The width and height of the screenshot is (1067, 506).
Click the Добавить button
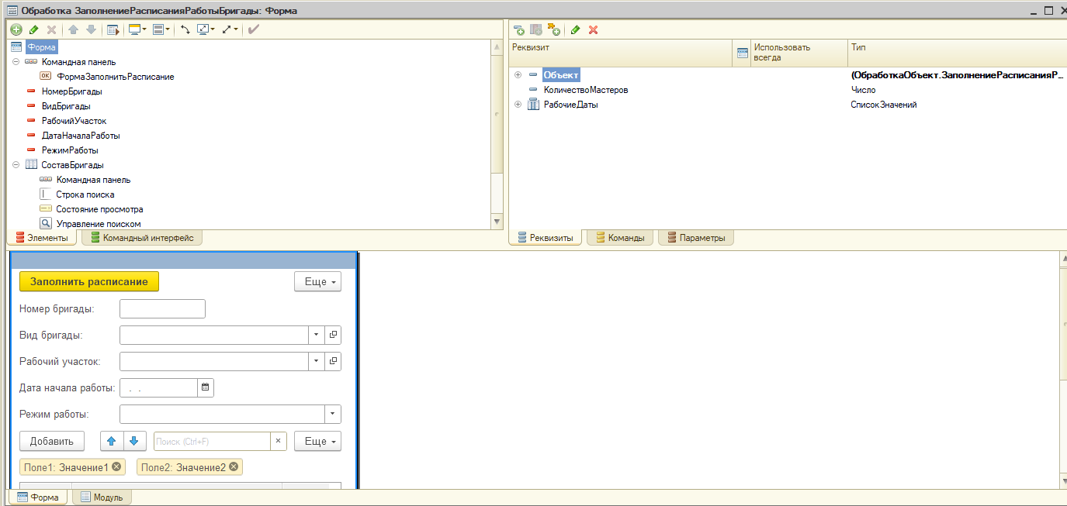pyautogui.click(x=52, y=441)
